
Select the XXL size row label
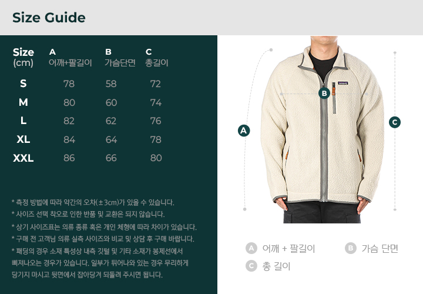pos(23,158)
